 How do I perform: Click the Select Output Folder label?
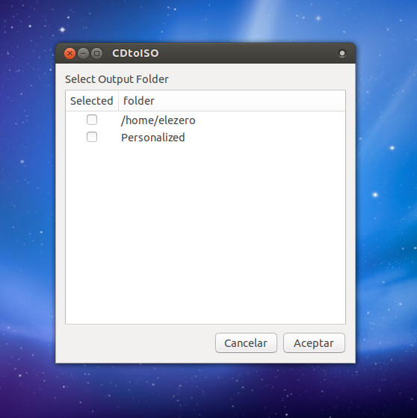117,79
